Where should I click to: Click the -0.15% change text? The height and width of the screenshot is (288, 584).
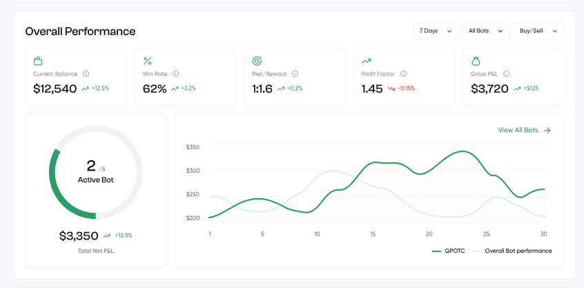[406, 88]
